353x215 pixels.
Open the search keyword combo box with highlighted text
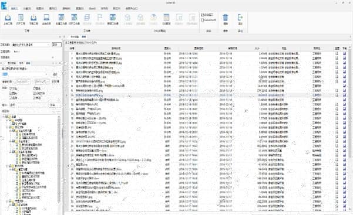25,74
